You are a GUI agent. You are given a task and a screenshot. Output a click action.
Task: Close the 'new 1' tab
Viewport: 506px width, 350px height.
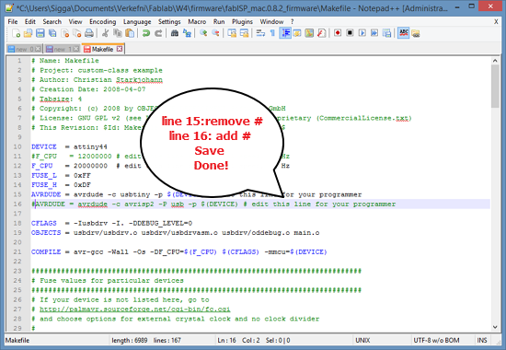pyautogui.click(x=75, y=49)
